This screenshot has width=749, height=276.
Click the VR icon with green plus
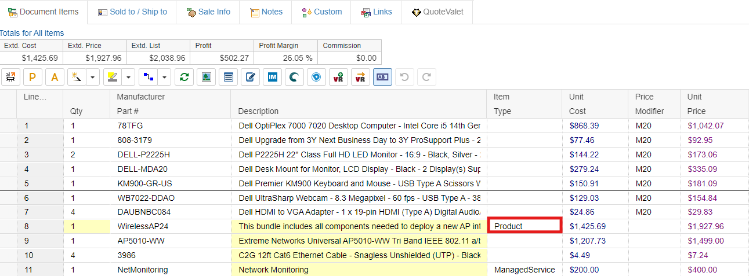click(x=338, y=77)
